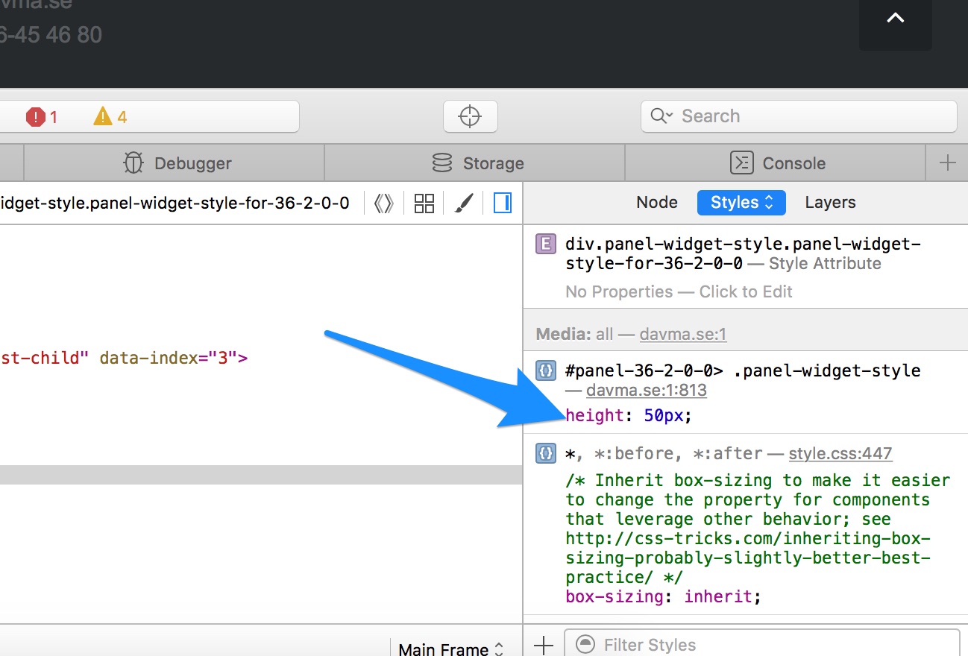Open the style.css:447 source link

click(x=840, y=453)
